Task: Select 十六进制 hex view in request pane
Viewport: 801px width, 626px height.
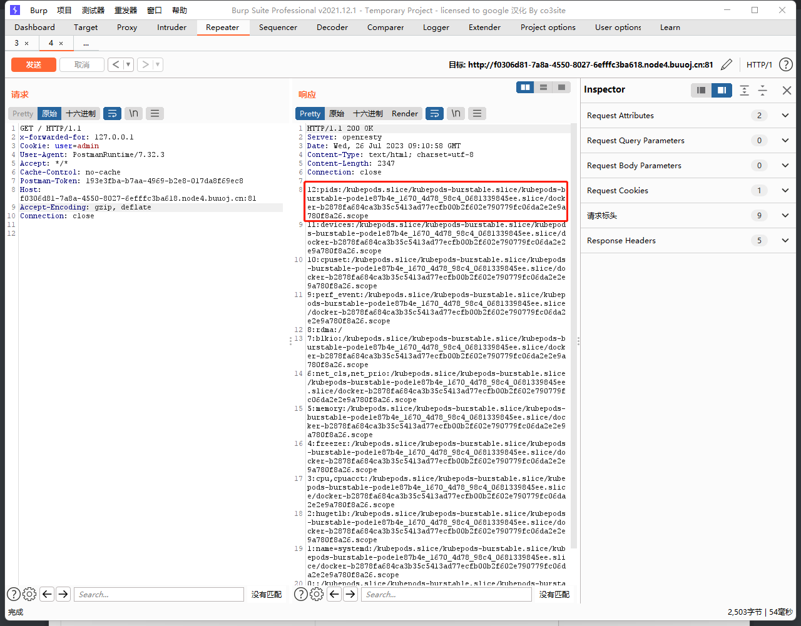Action: 81,113
